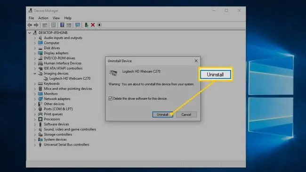Expand Universal Serial Bus controllers node
Image resolution: width=306 pixels, height=172 pixels.
pos(35,145)
